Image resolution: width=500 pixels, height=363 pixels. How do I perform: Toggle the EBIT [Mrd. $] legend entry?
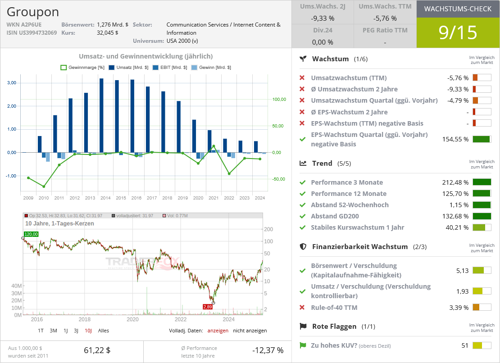[170, 68]
